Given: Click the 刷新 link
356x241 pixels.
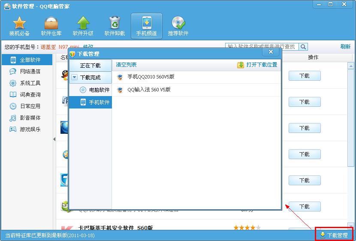Looking at the screenshot, I should (345, 46).
